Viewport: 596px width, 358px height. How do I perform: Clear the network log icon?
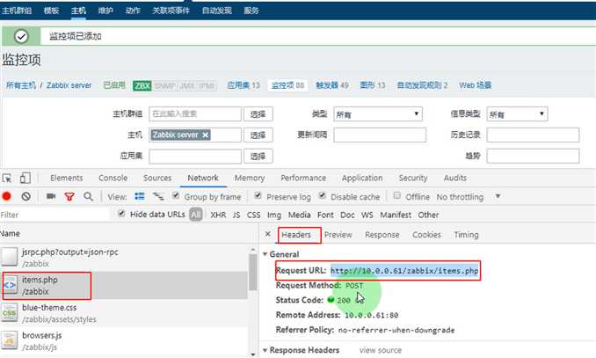[x=25, y=196]
